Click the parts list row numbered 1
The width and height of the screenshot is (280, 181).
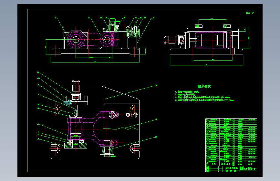click(x=231, y=161)
